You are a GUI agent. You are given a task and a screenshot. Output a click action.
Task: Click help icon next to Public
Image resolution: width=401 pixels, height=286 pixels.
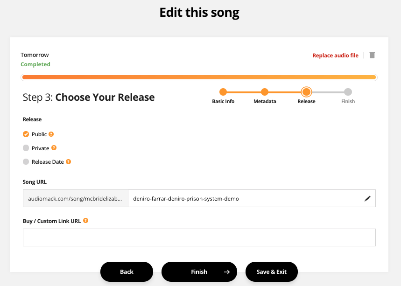pyautogui.click(x=51, y=134)
